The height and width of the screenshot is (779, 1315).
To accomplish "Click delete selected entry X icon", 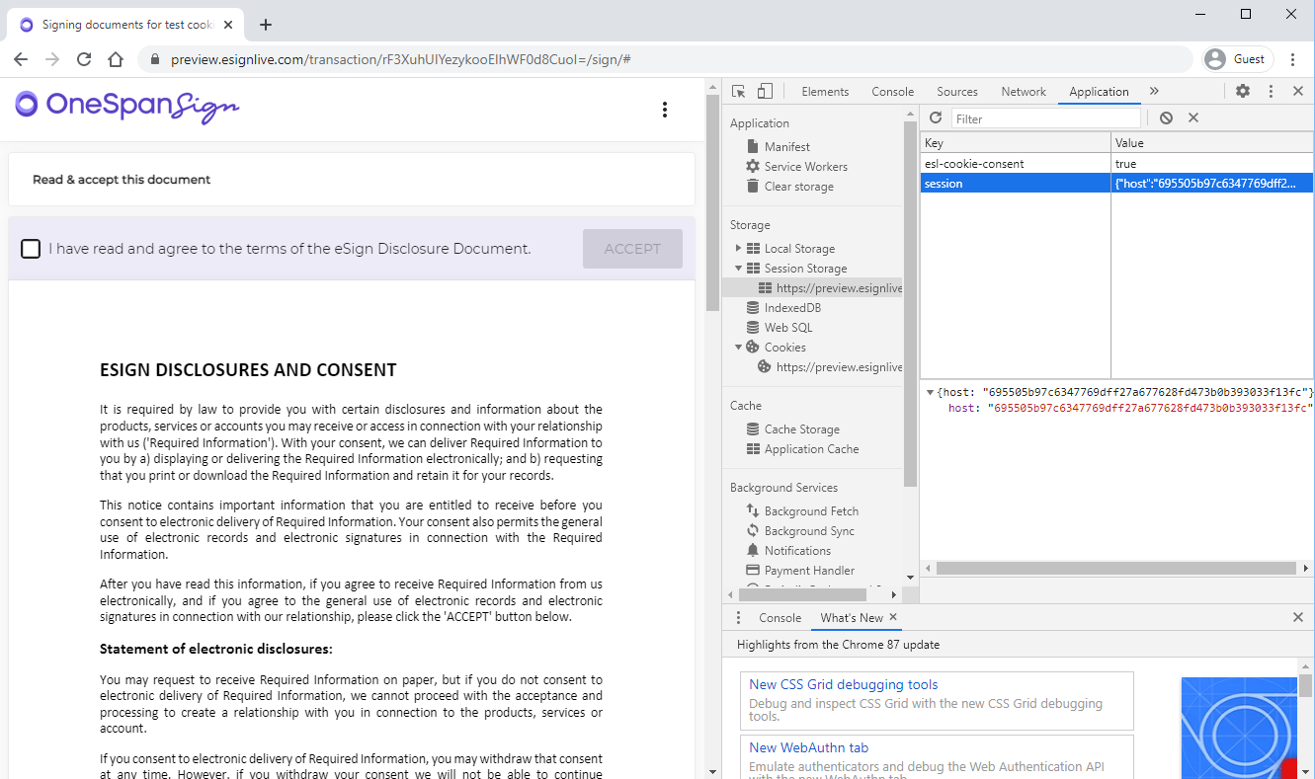I will 1192,117.
